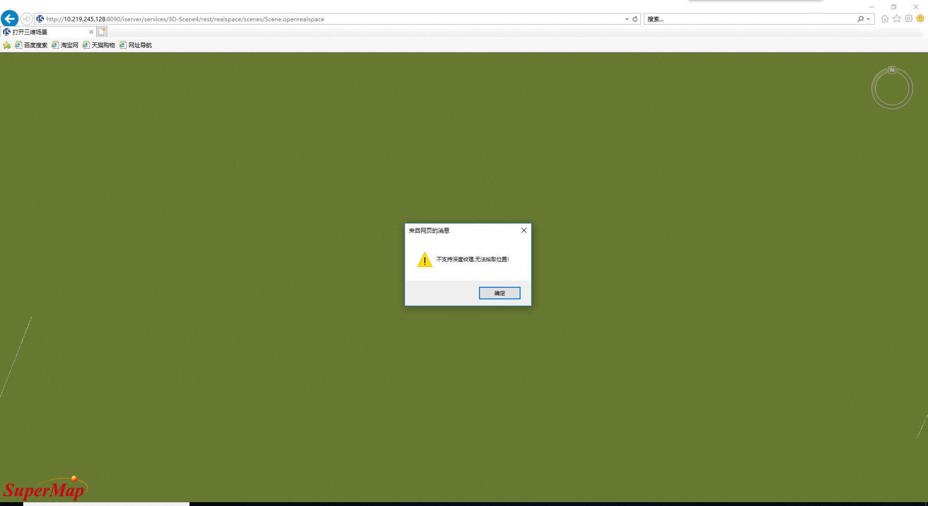The width and height of the screenshot is (928, 506).
Task: Click the site icon in address bar
Action: (40, 19)
